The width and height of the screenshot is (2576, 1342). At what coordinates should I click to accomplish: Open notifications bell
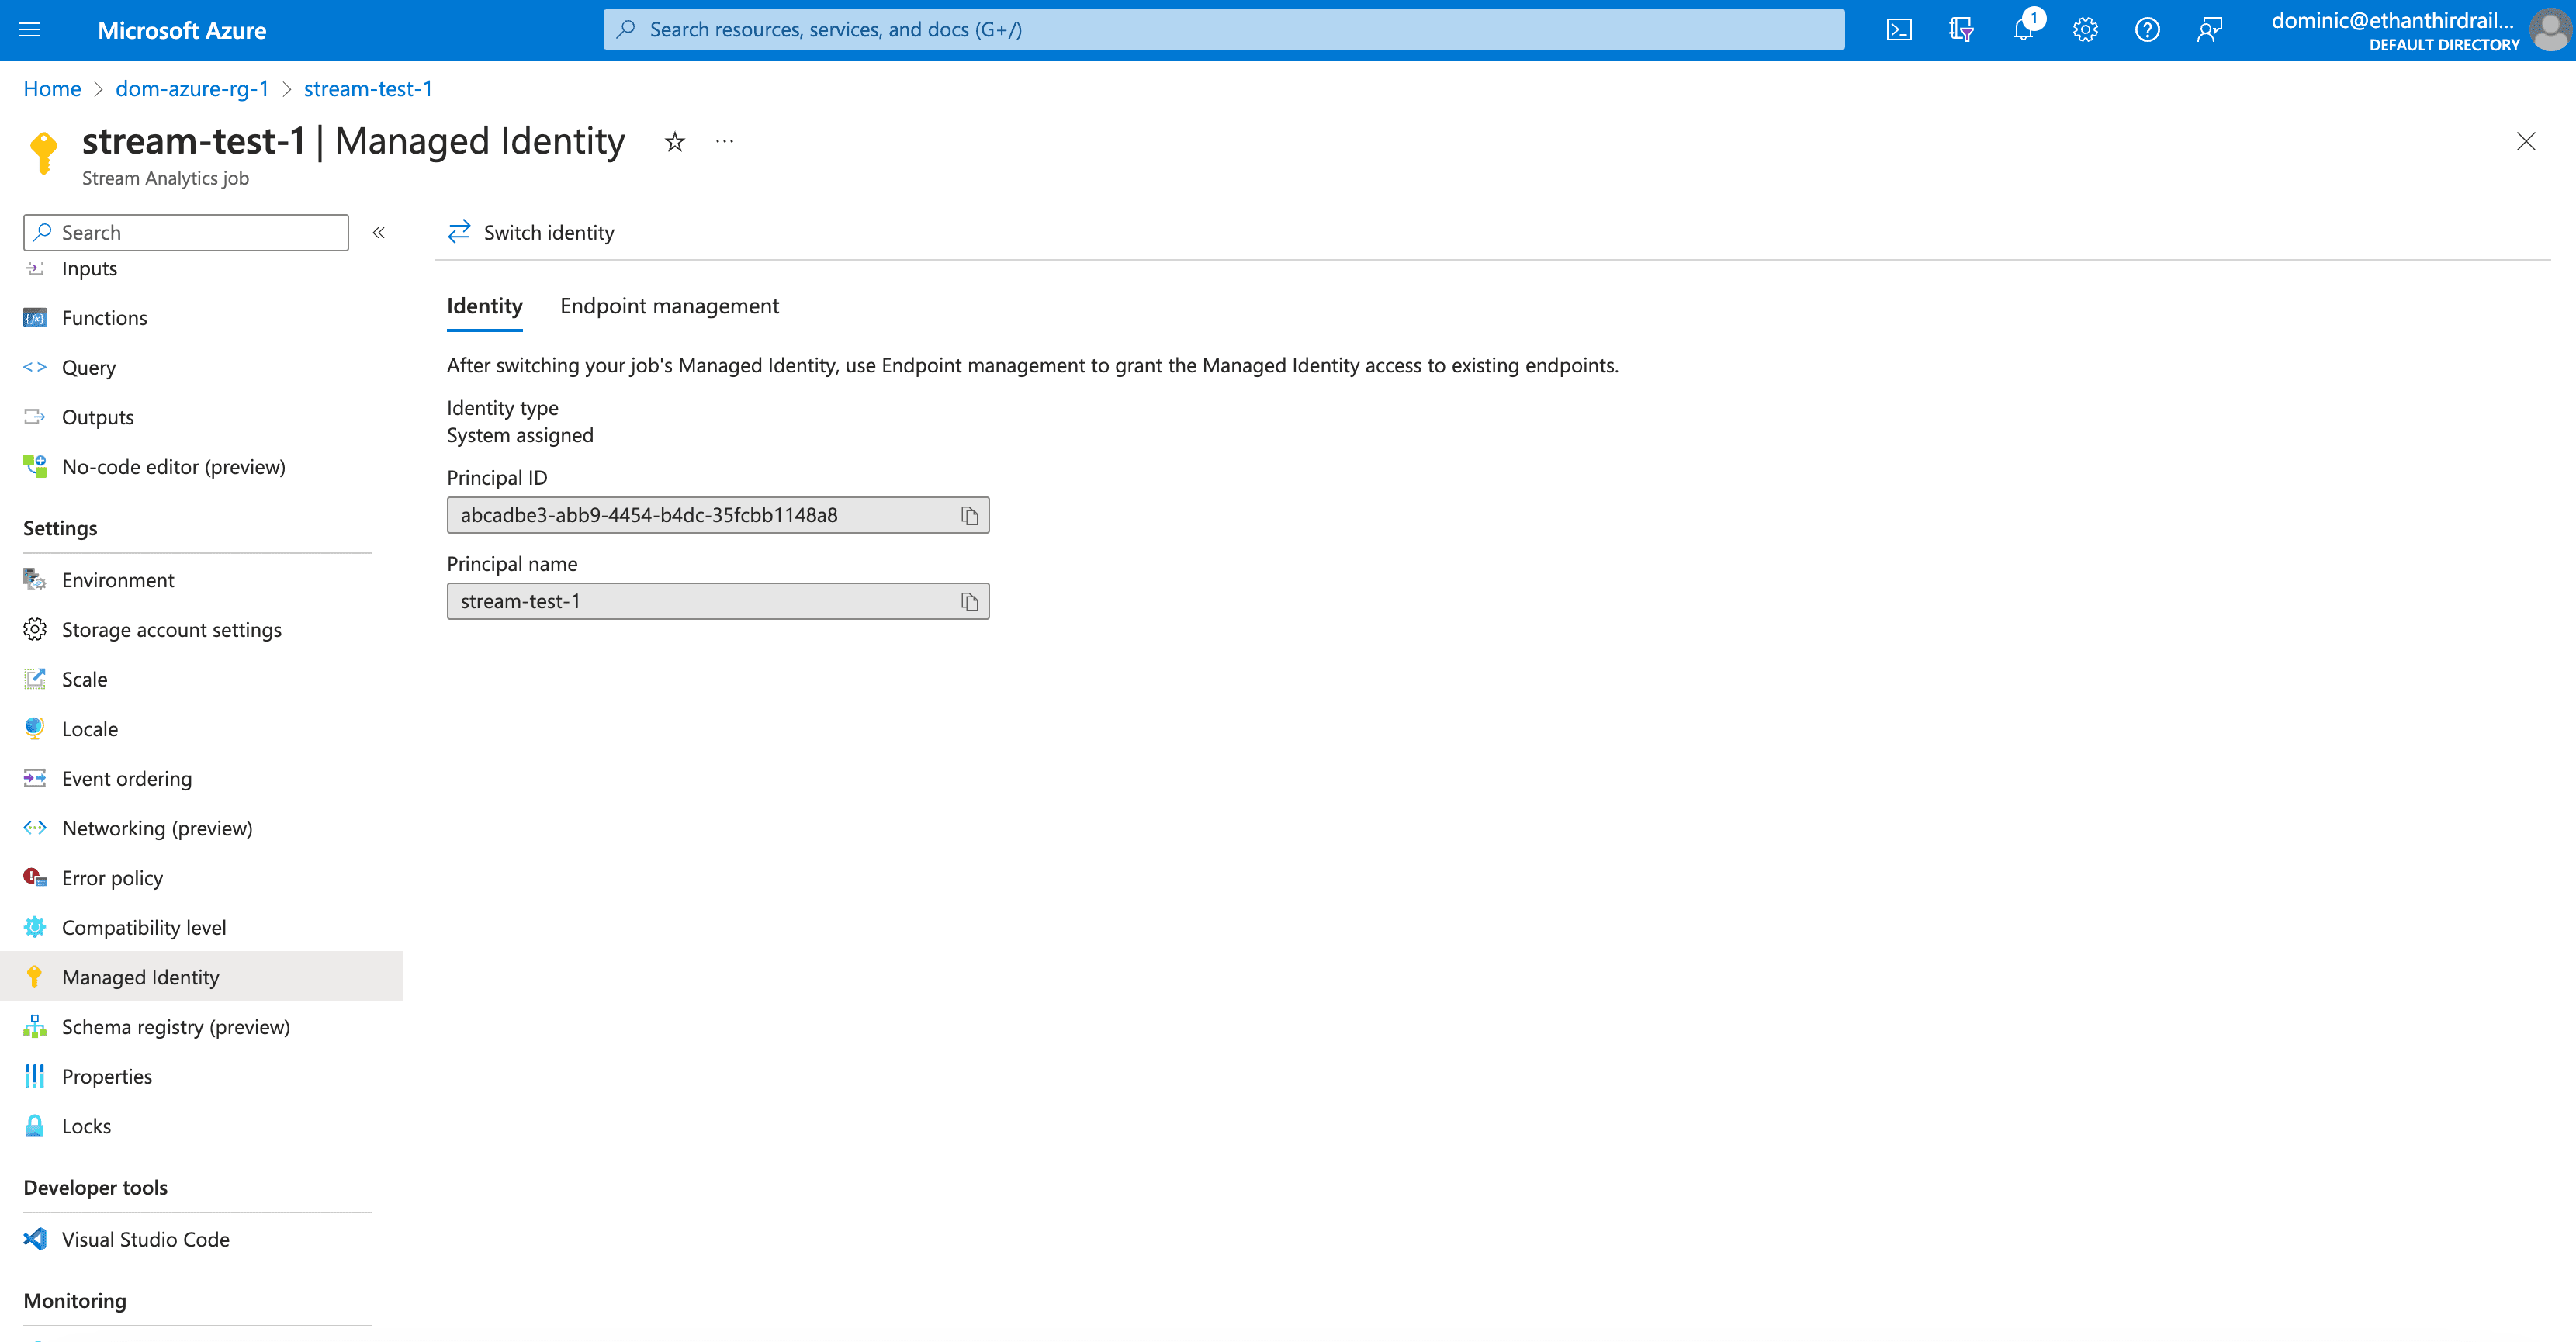(2023, 30)
